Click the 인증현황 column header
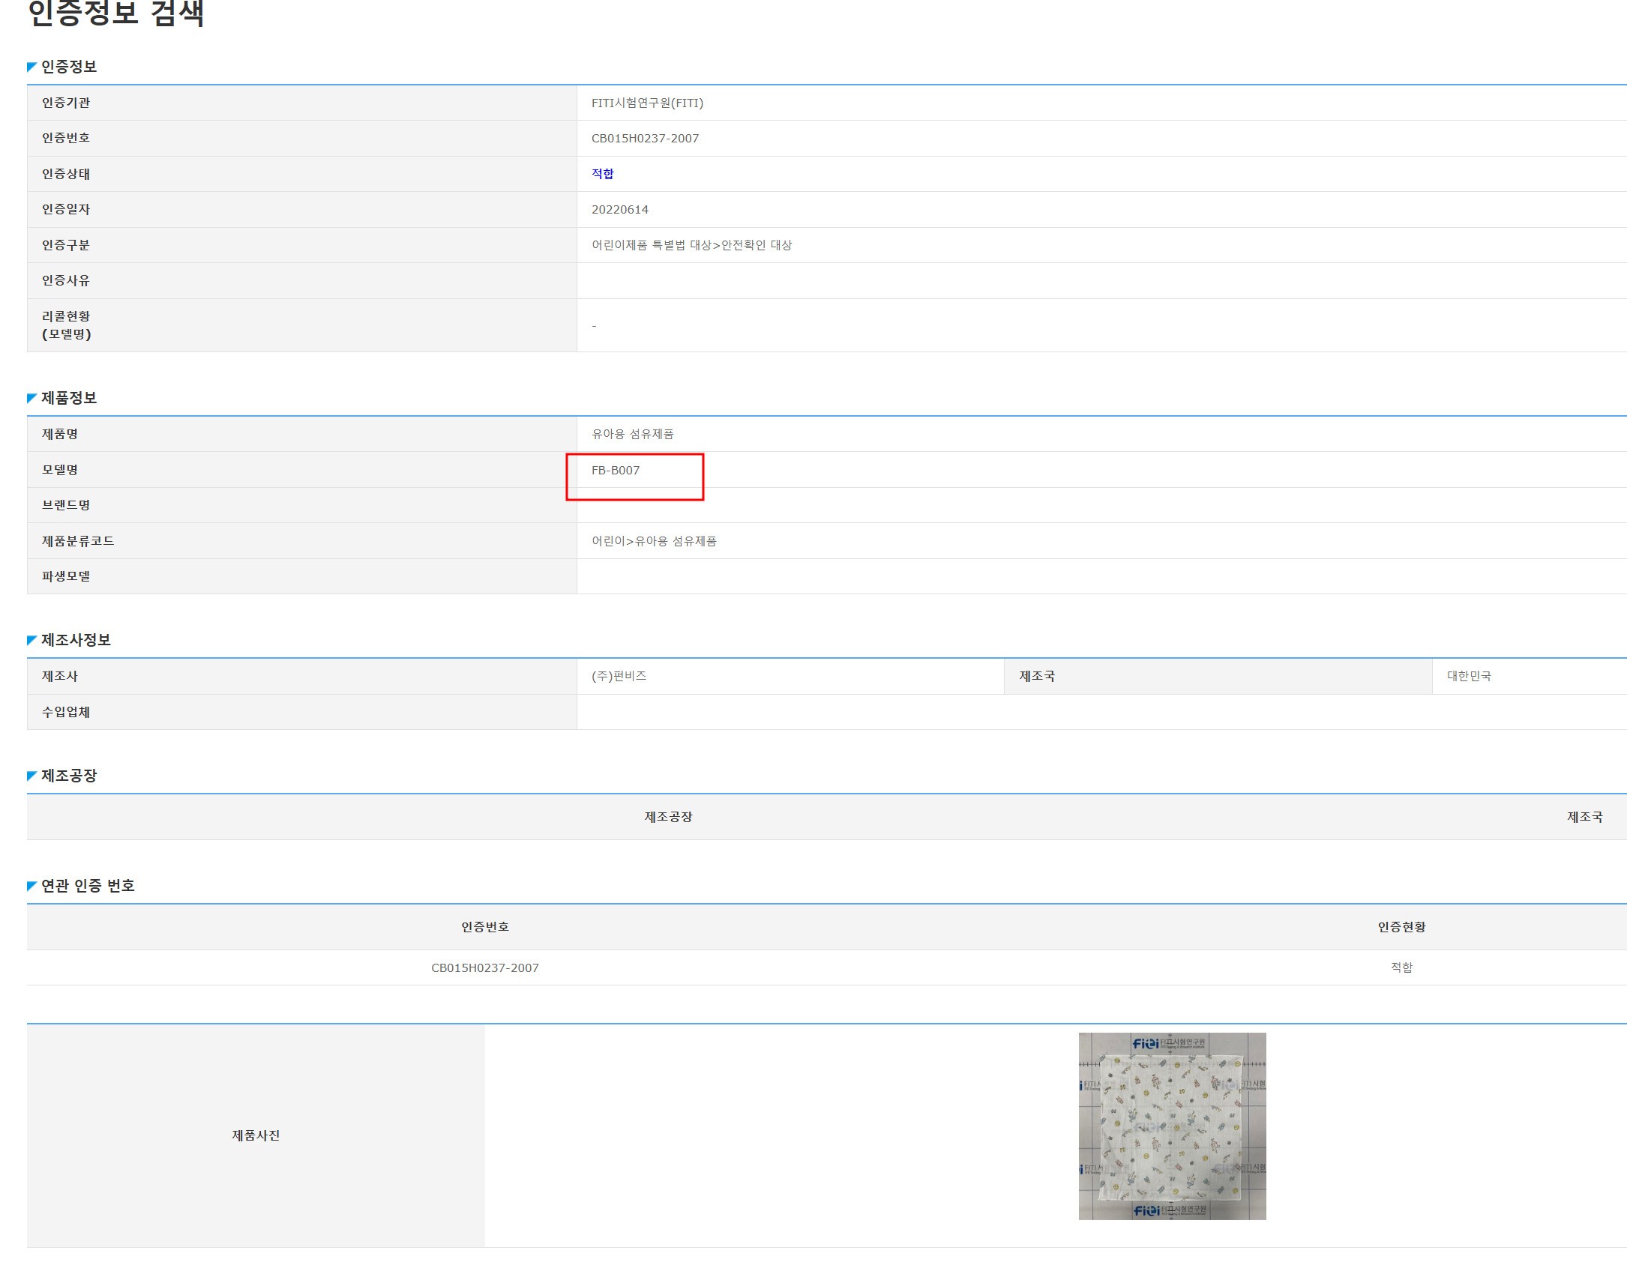Screen dimensions: 1627x1265 click(x=1401, y=928)
